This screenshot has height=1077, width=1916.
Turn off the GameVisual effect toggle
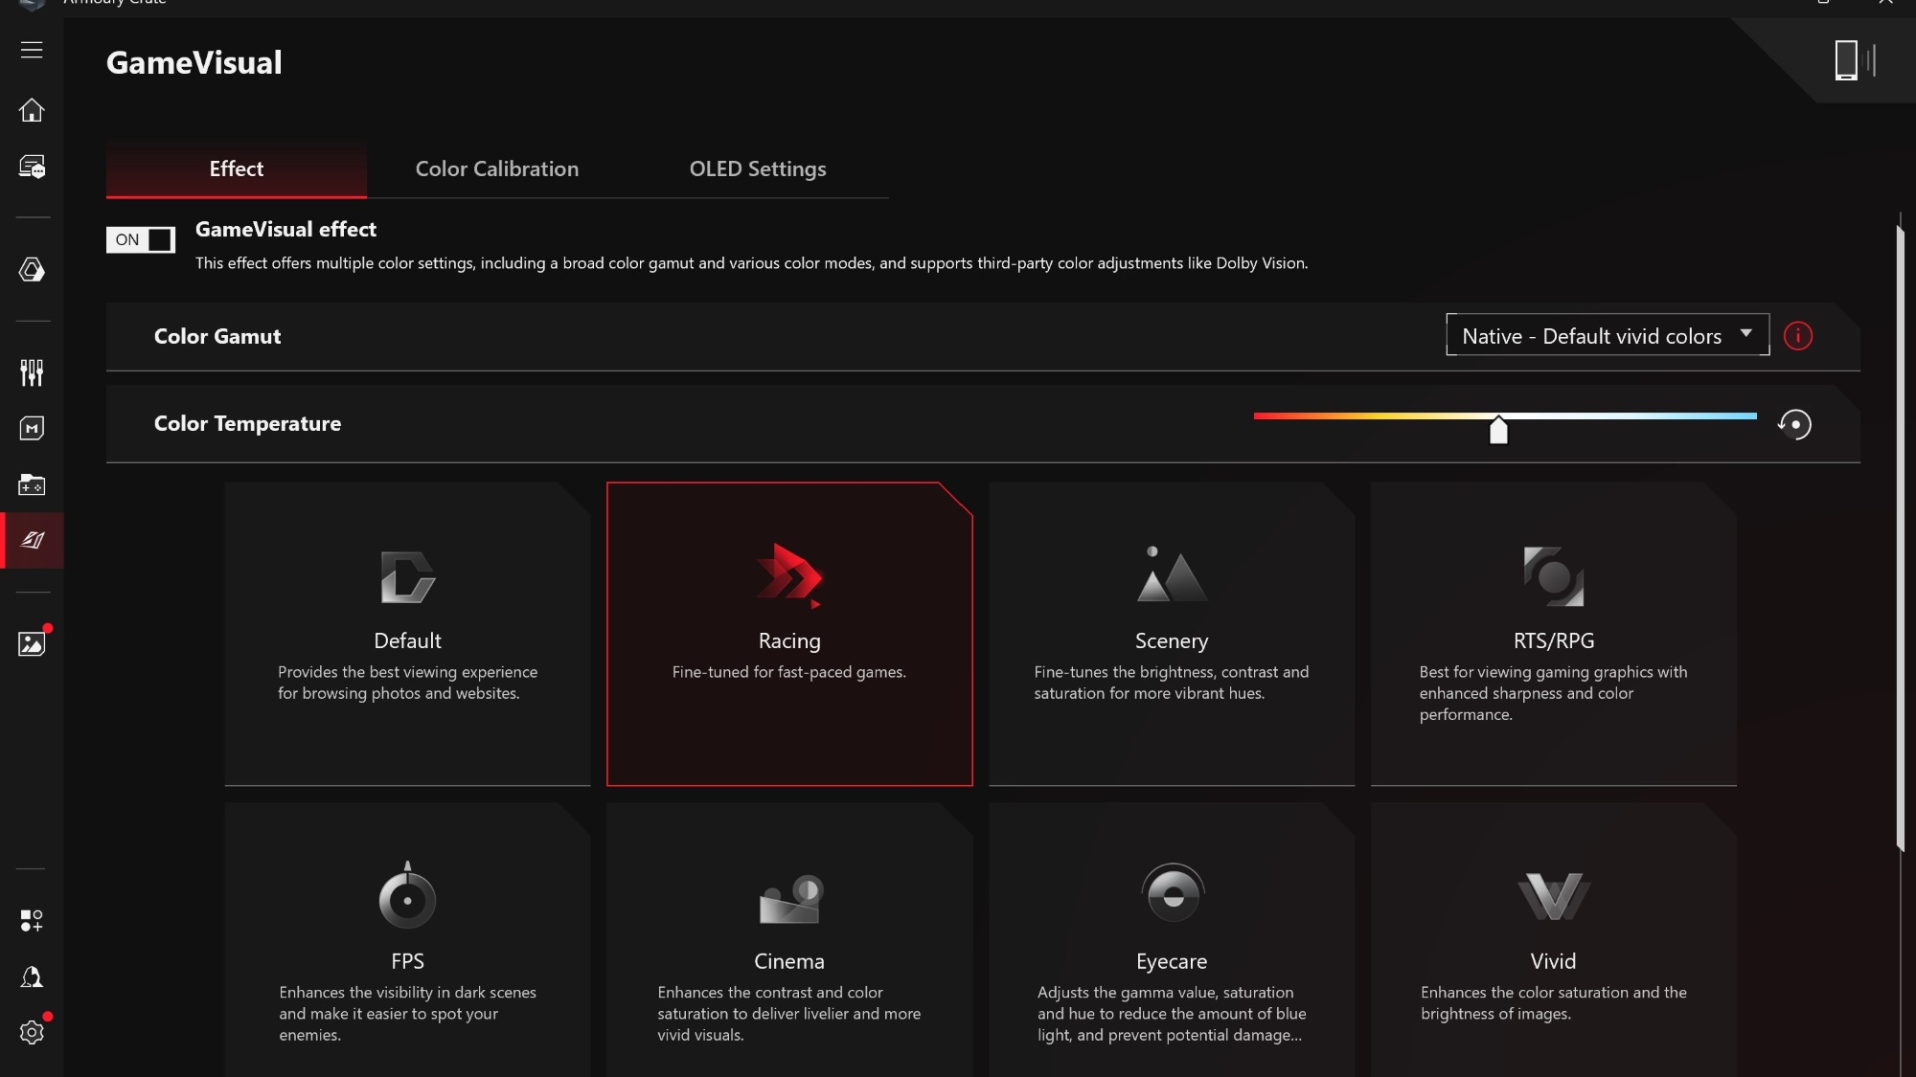(x=141, y=239)
